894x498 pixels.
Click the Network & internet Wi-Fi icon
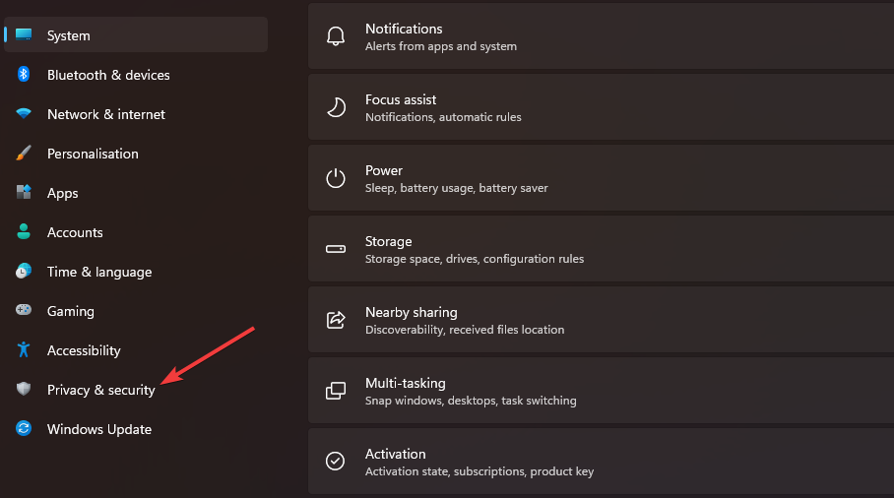pos(24,114)
